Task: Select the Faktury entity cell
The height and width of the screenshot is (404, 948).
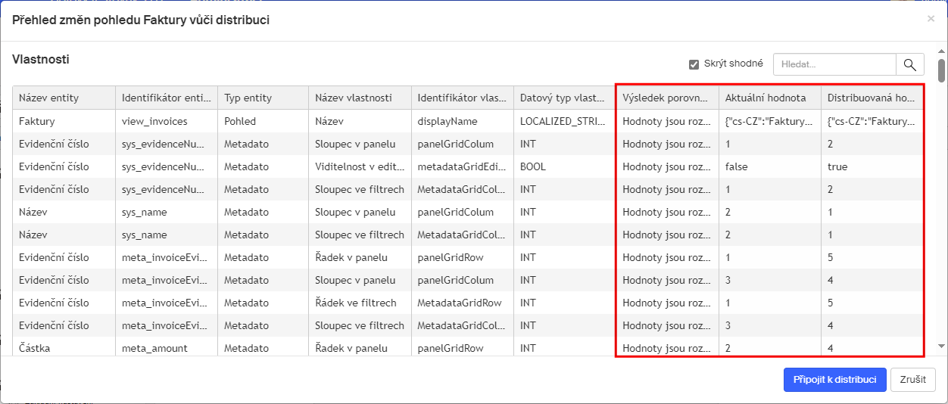Action: pyautogui.click(x=64, y=121)
